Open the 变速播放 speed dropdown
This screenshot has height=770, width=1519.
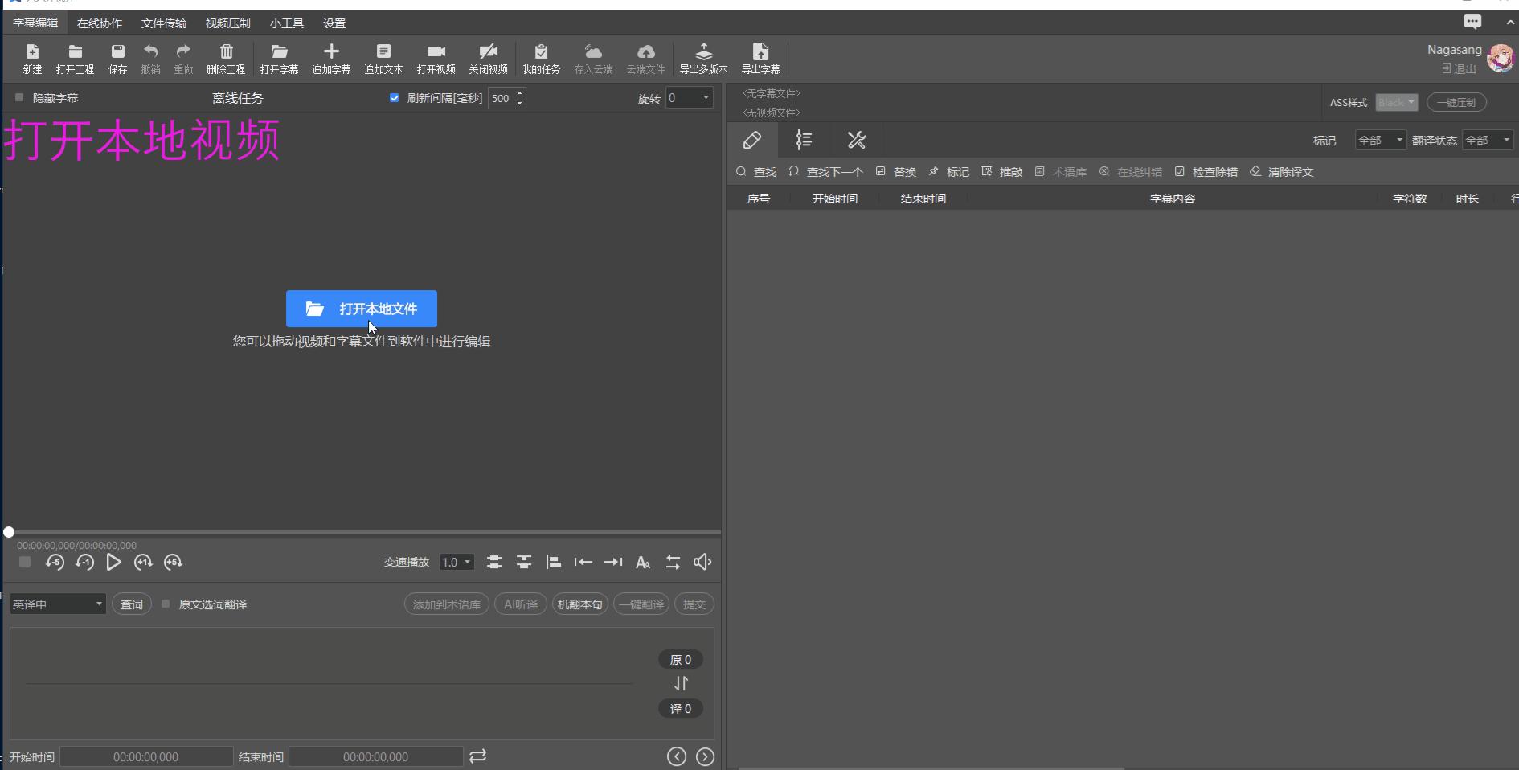pyautogui.click(x=456, y=562)
